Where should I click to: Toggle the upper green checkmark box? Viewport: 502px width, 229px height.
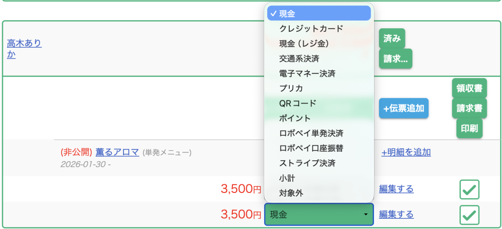469,189
